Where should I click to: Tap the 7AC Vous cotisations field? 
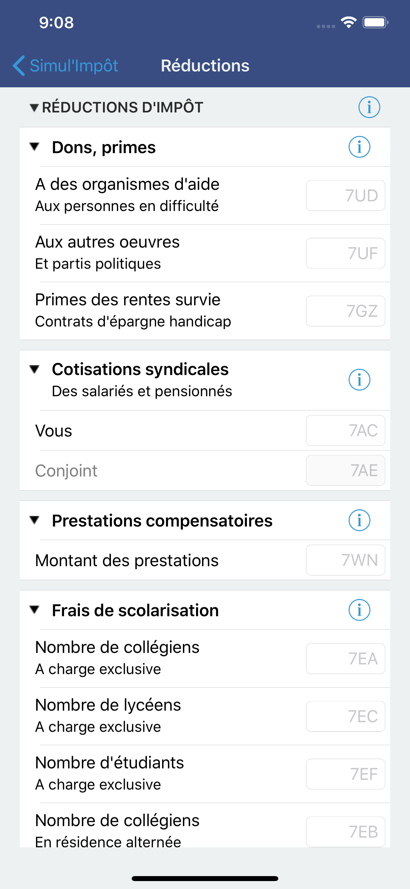coord(345,430)
